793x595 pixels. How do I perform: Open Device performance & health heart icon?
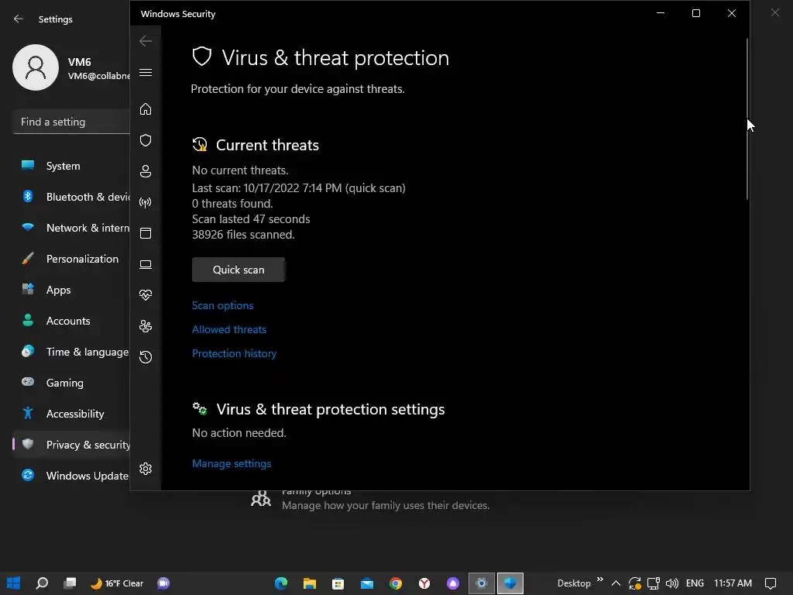coord(145,295)
